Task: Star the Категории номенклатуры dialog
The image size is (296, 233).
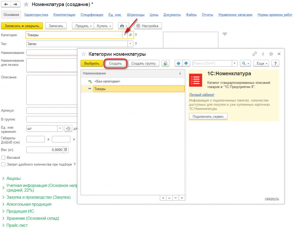Action: coord(84,54)
